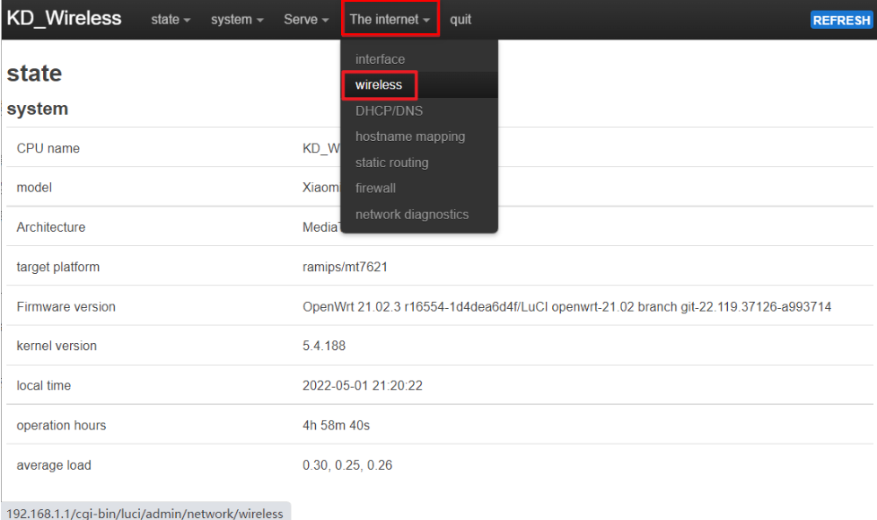Click the local time value
877x520 pixels.
[362, 386]
